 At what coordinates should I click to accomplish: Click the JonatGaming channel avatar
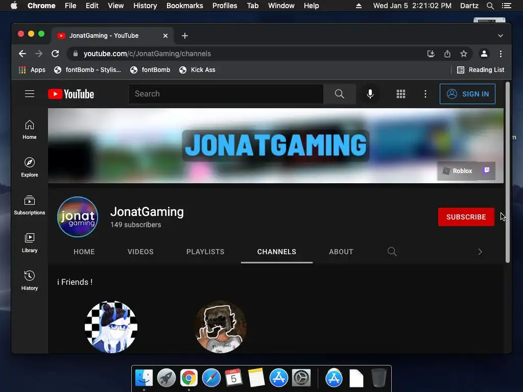78,217
